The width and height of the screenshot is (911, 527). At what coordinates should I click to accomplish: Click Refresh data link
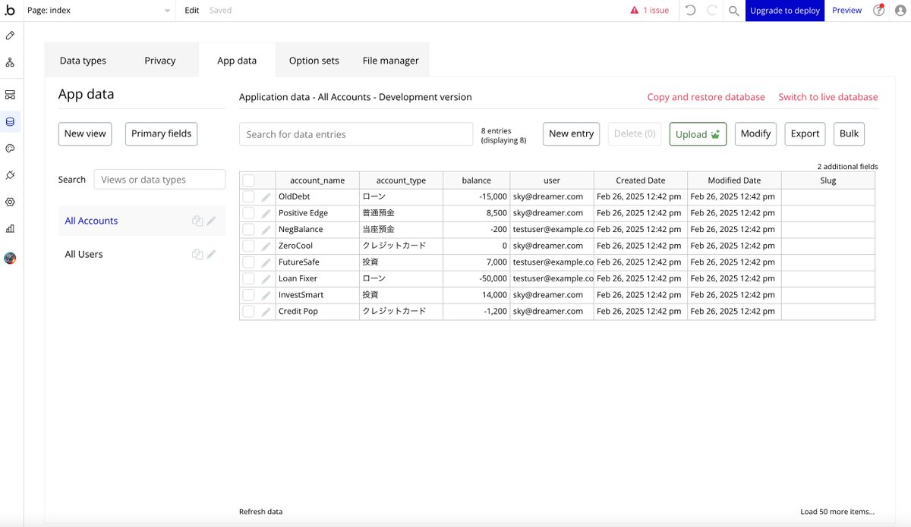(x=260, y=512)
